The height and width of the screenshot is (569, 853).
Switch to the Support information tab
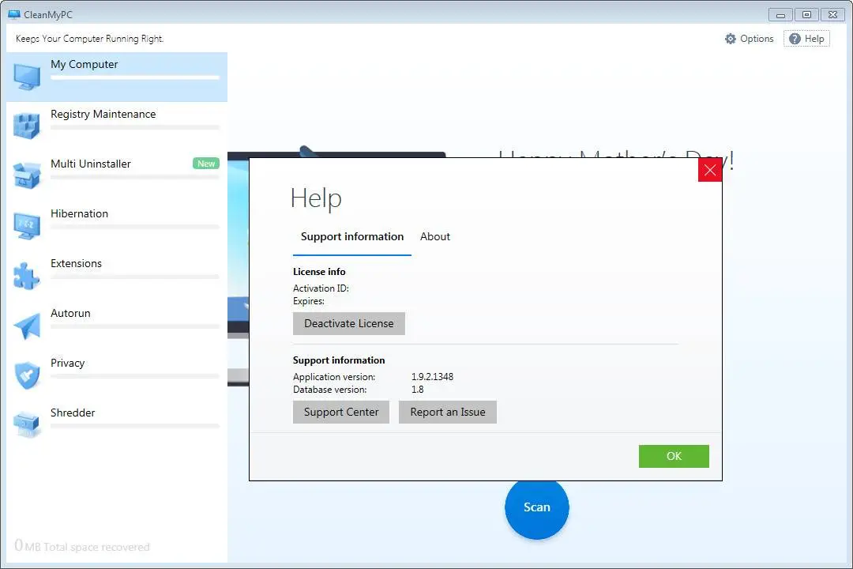[x=352, y=237]
